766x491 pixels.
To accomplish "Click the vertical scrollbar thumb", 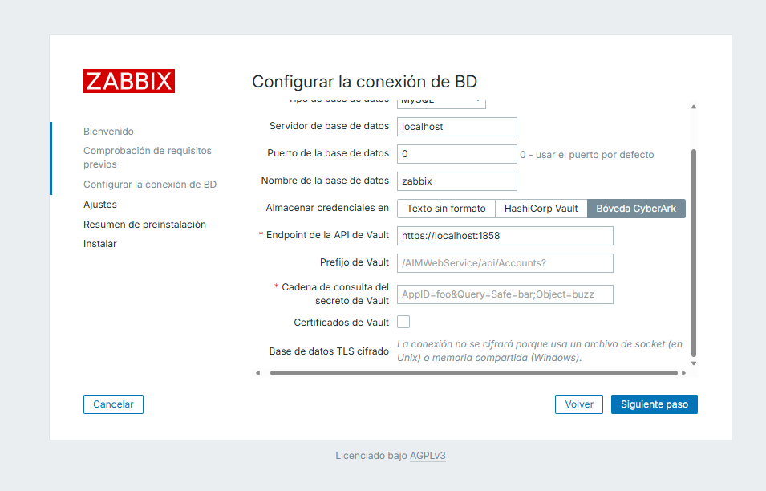I will (x=694, y=253).
